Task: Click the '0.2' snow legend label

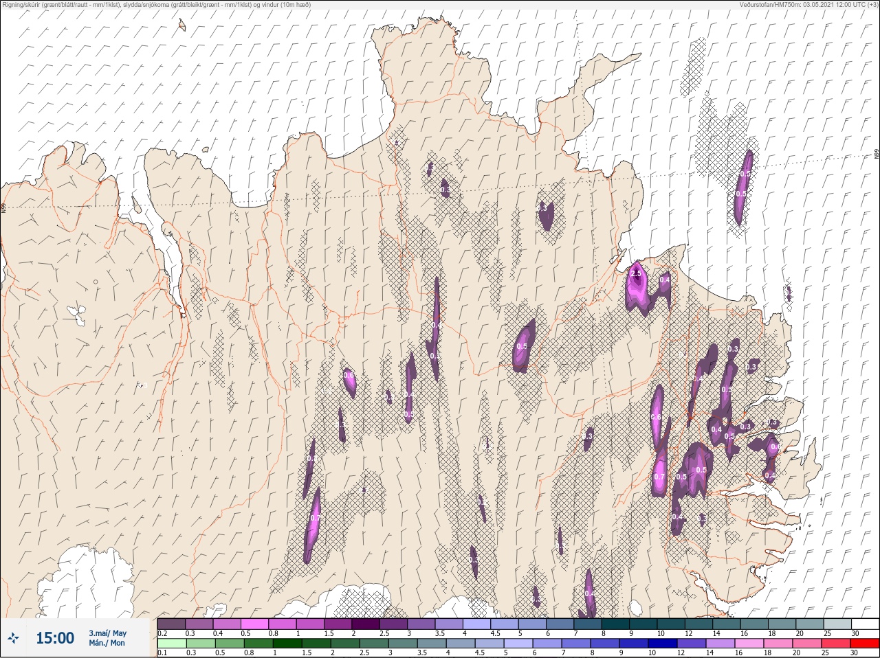Action: (x=162, y=633)
